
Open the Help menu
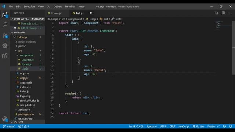coord(81,7)
